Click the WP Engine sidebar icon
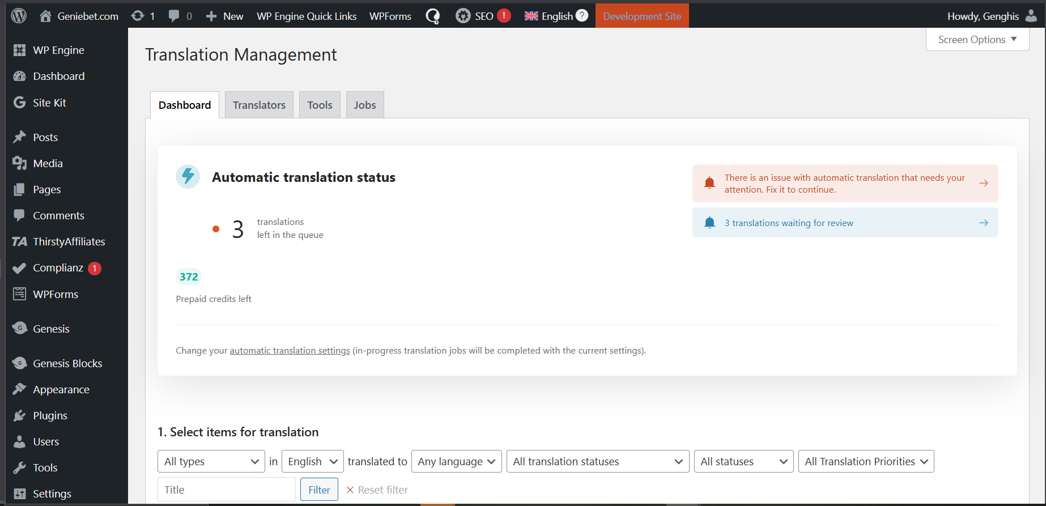Viewport: 1046px width, 506px height. [x=20, y=50]
